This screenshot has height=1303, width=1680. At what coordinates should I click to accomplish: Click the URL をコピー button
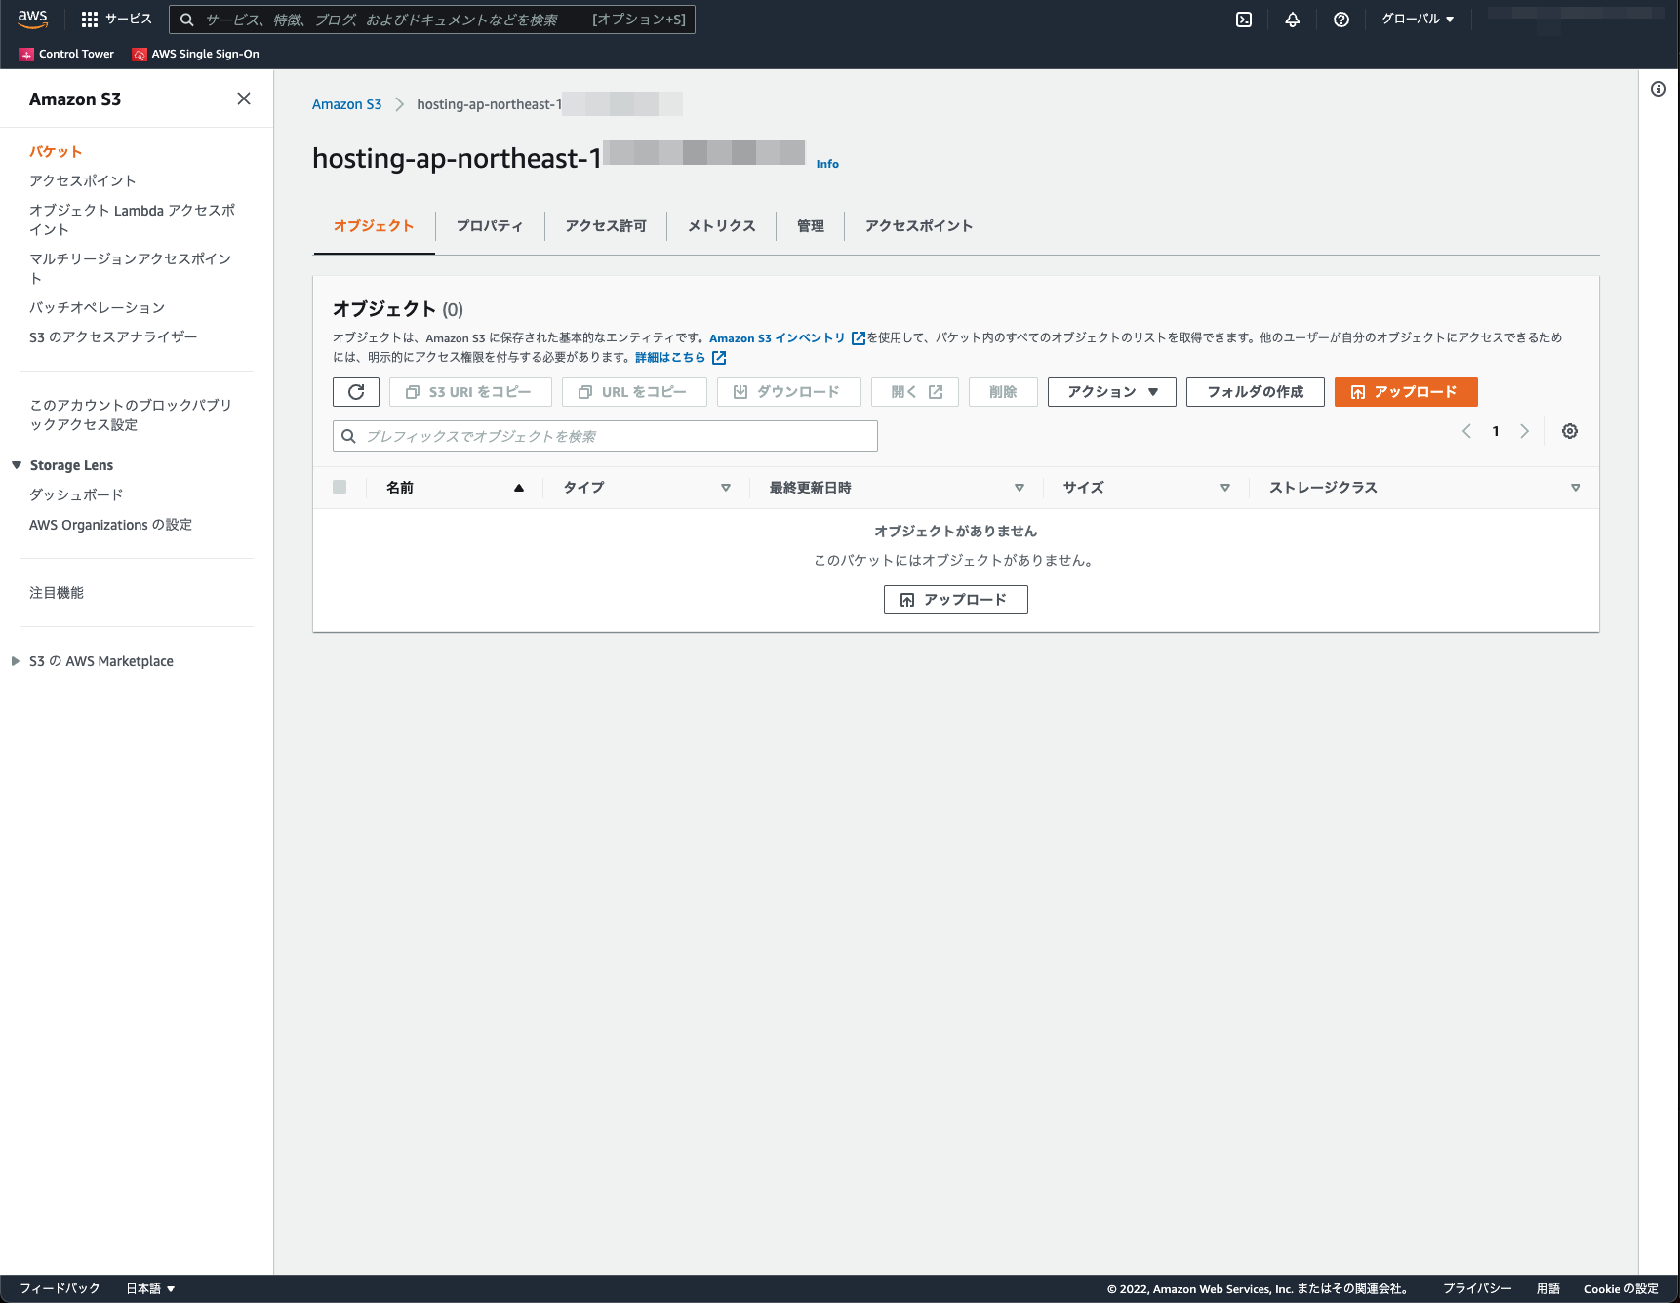(x=634, y=392)
